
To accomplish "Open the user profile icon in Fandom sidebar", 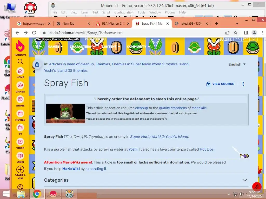I will (20, 187).
